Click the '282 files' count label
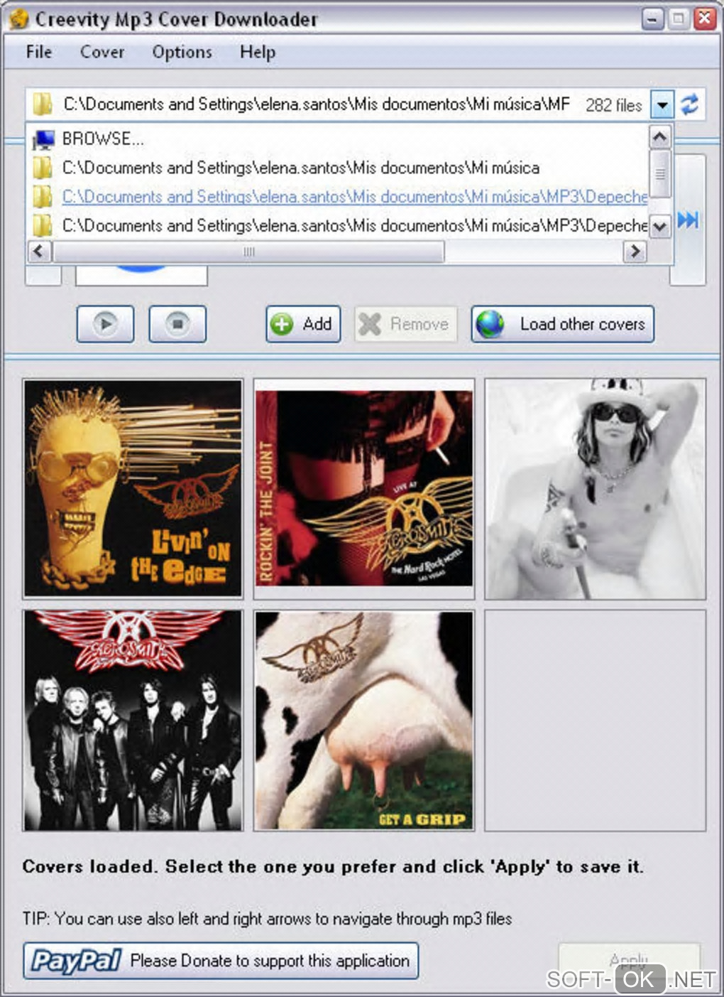 tap(614, 105)
